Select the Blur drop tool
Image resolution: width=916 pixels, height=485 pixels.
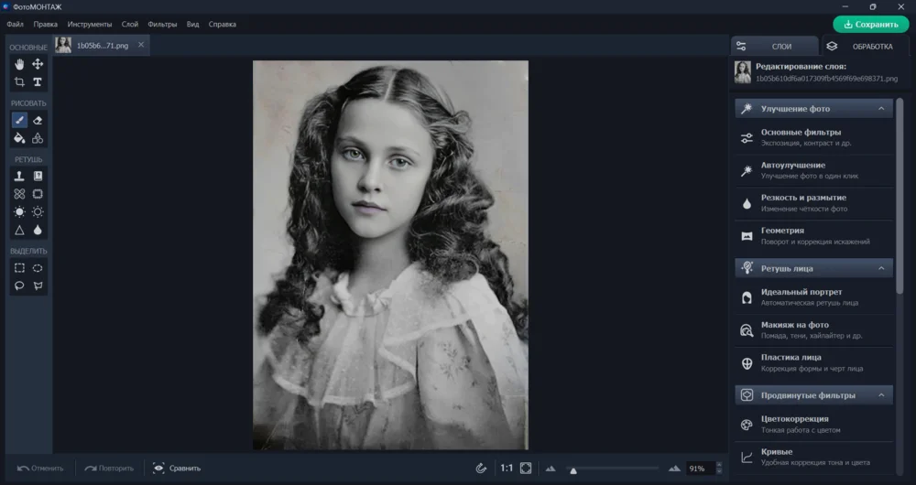pos(38,230)
